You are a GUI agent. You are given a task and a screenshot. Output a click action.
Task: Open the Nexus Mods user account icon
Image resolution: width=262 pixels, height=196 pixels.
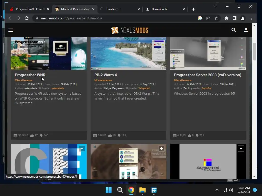coord(246,30)
